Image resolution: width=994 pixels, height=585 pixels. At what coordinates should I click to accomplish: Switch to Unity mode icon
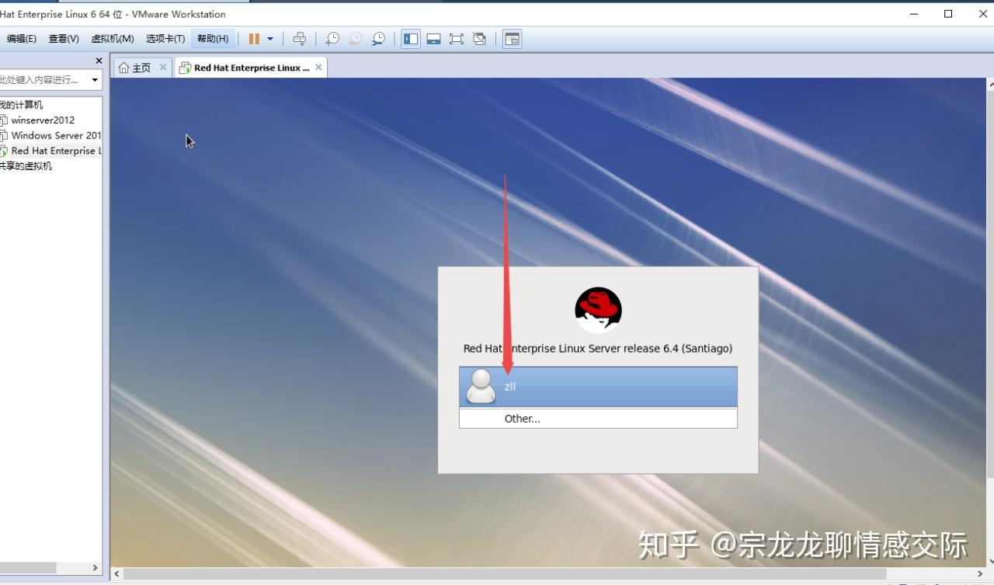click(x=479, y=39)
